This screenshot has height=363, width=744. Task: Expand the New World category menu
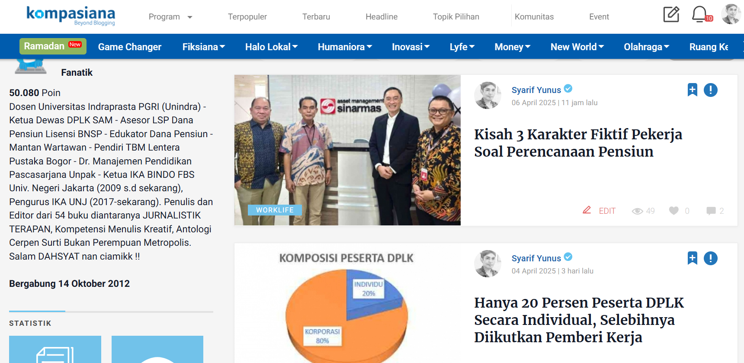[577, 47]
